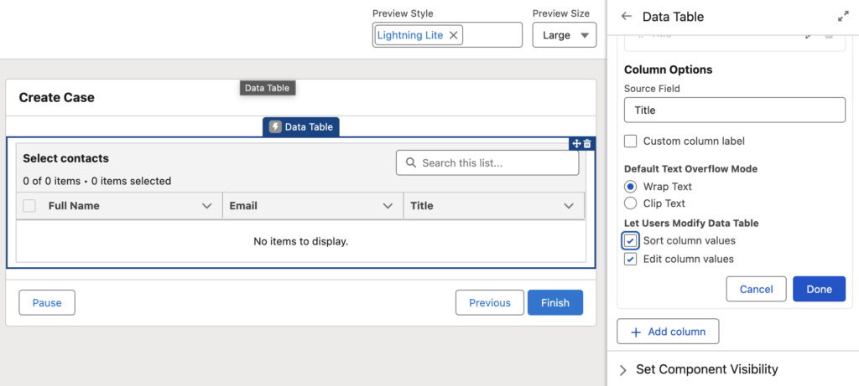This screenshot has height=386, width=859.
Task: Click Let Users Modify Data Table label
Action: tap(691, 223)
